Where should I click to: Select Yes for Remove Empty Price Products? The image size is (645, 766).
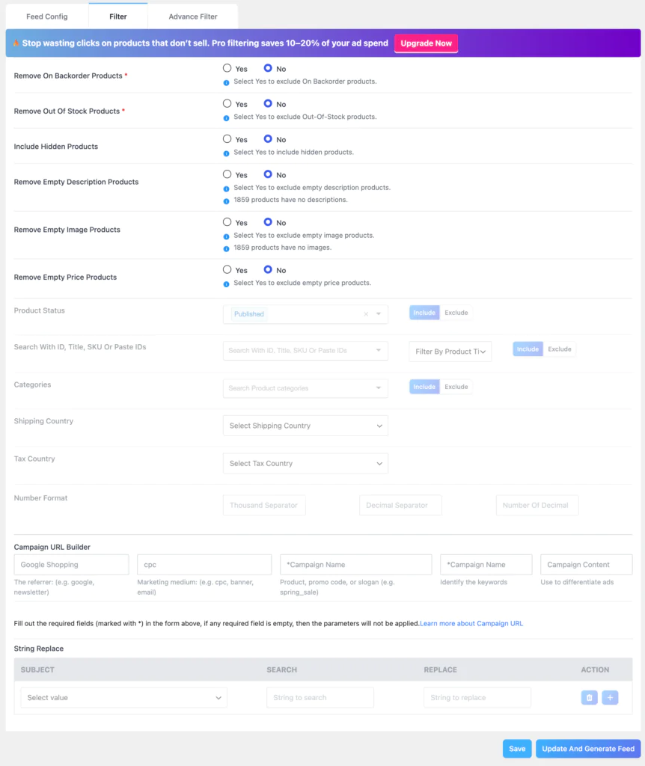coord(227,269)
